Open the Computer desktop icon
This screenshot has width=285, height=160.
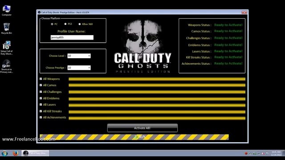[x=7, y=11]
